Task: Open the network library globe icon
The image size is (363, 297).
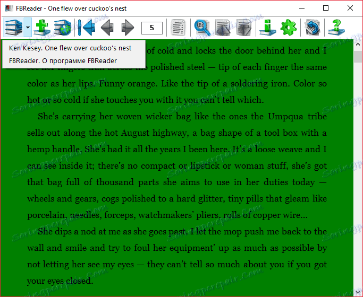Action: (x=63, y=28)
